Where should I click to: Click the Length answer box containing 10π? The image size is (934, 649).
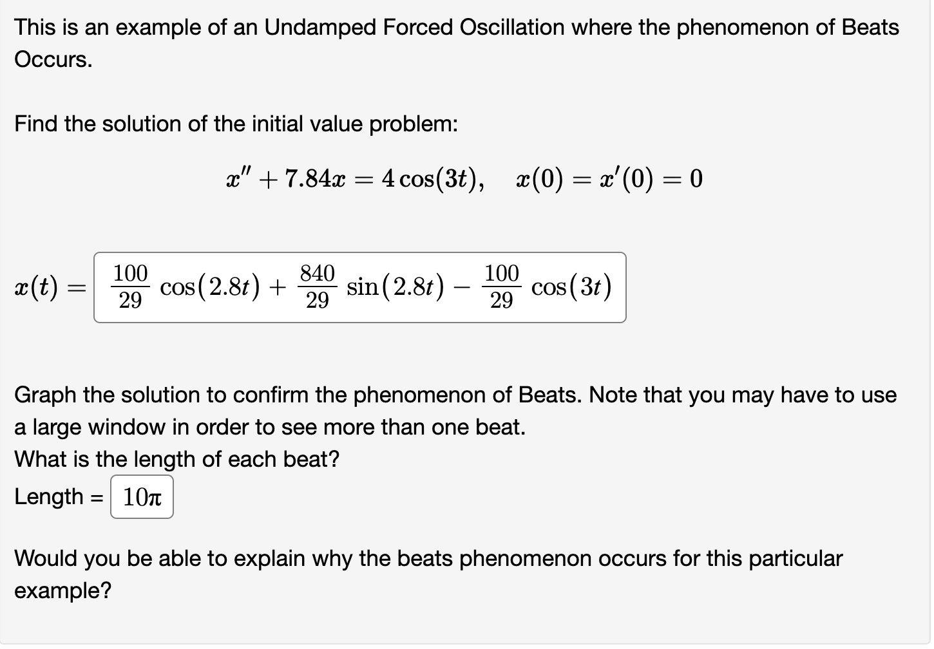pyautogui.click(x=141, y=496)
